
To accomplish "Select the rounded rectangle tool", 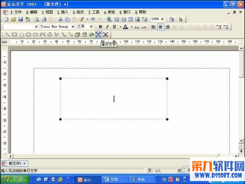I will (x=28, y=34).
